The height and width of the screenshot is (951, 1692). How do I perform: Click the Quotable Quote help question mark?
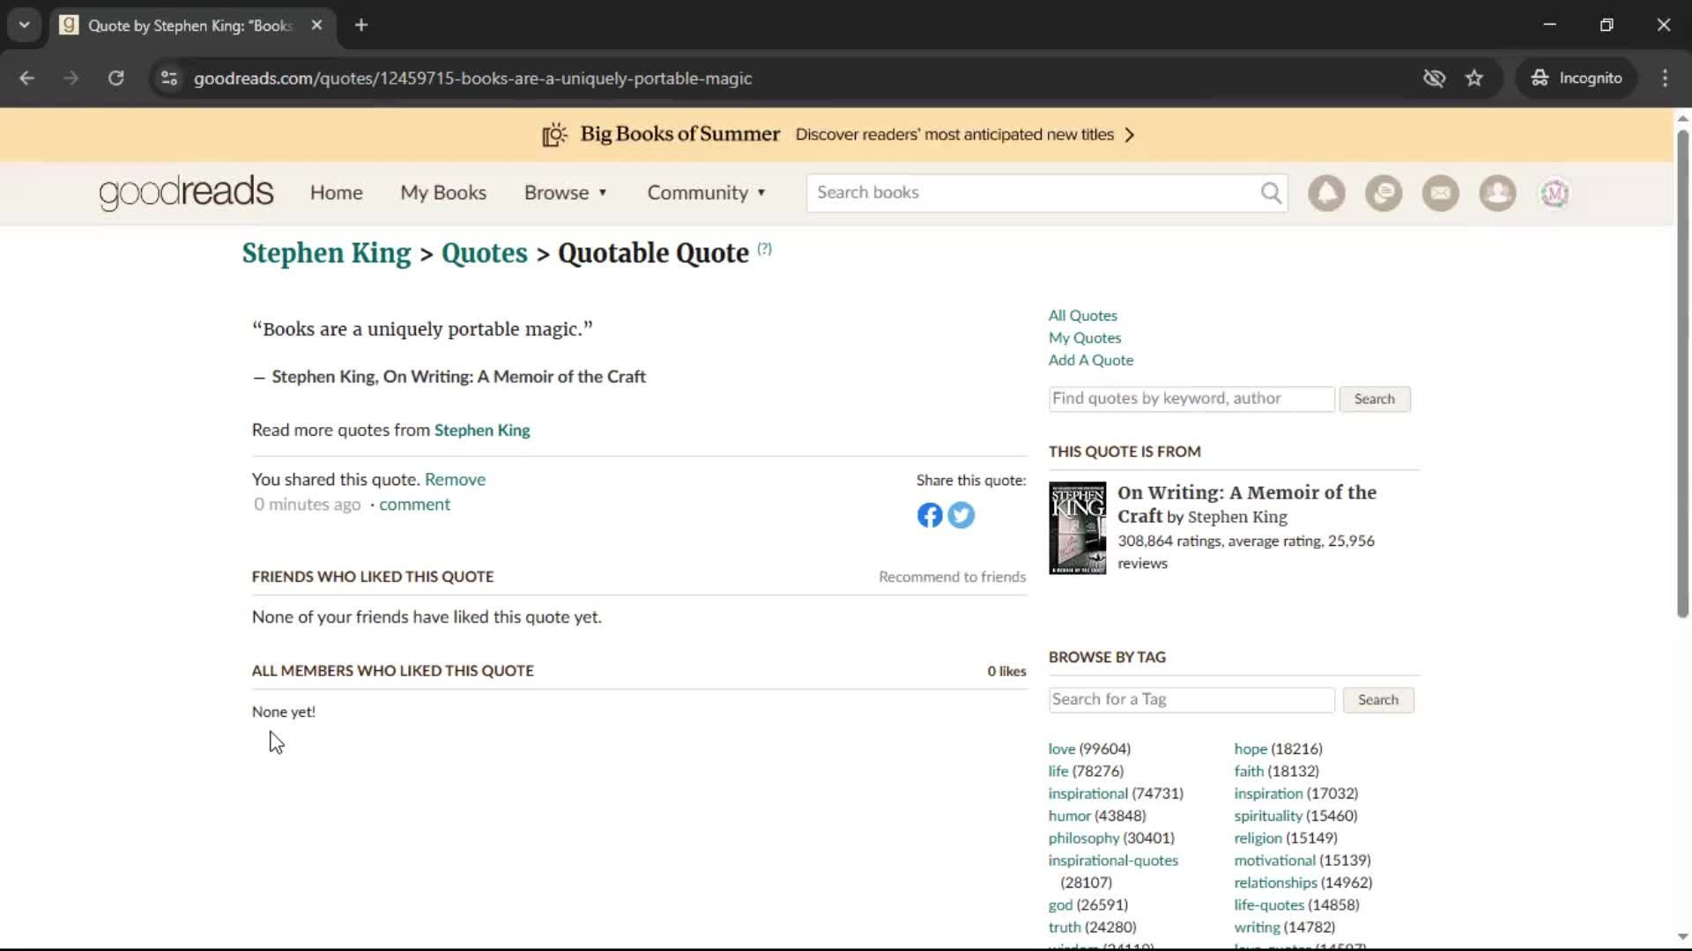[764, 248]
